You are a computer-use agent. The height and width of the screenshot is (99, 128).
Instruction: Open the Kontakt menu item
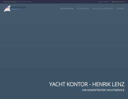pyautogui.click(x=121, y=9)
